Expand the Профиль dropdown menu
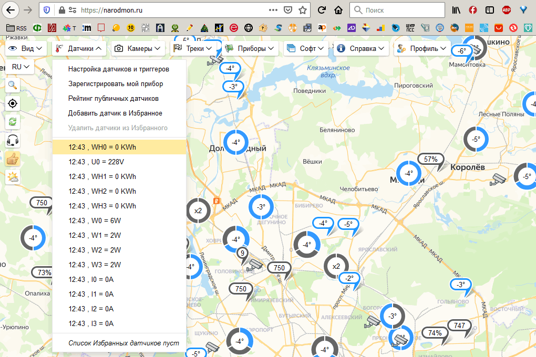The width and height of the screenshot is (536, 357). click(x=422, y=48)
